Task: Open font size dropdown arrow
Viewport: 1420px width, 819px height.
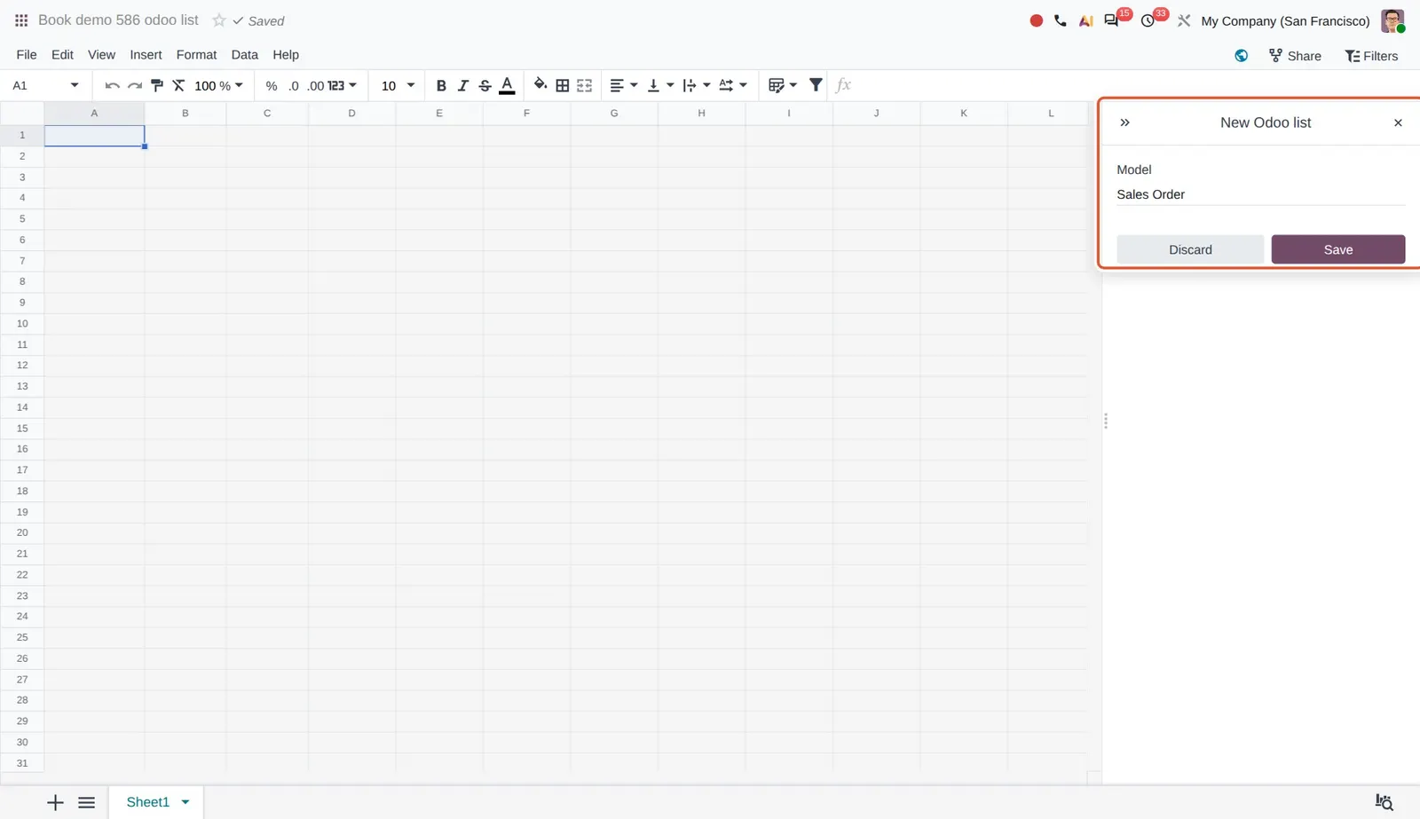Action: (x=411, y=86)
